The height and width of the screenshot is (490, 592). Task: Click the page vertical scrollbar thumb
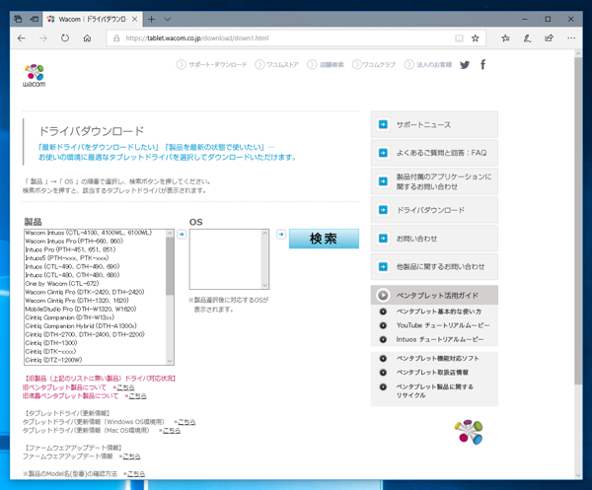578,221
